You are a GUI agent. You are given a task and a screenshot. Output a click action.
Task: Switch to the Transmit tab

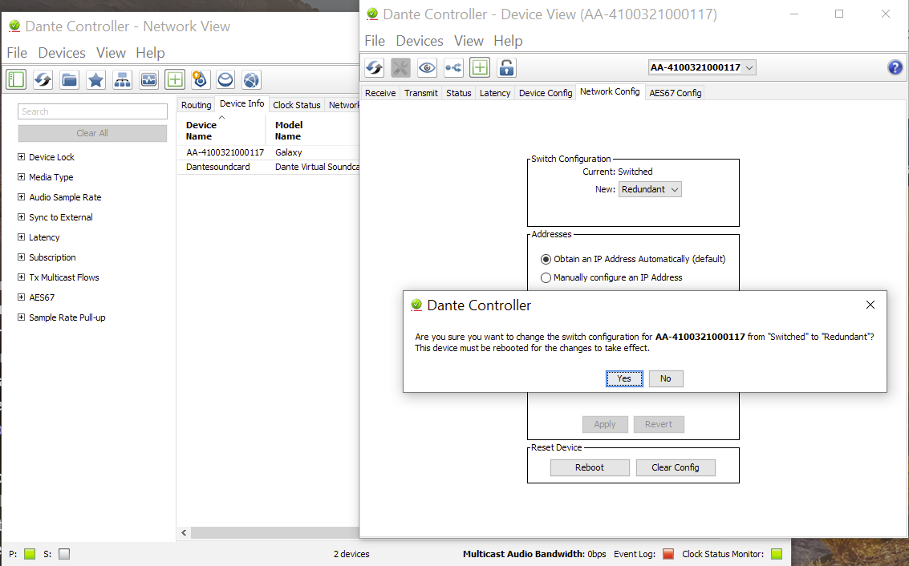click(x=421, y=93)
